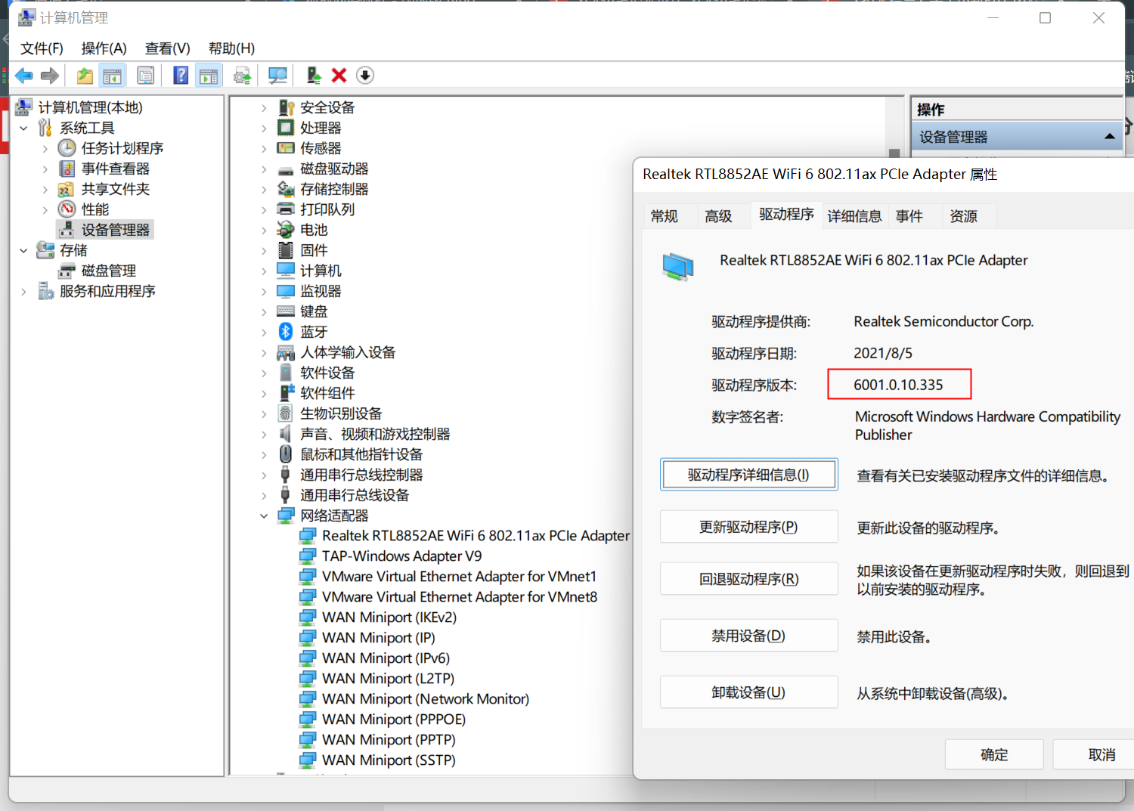The width and height of the screenshot is (1134, 811).
Task: Select VMware Virtual Ethernet Adapter for VMnet8
Action: tap(460, 597)
